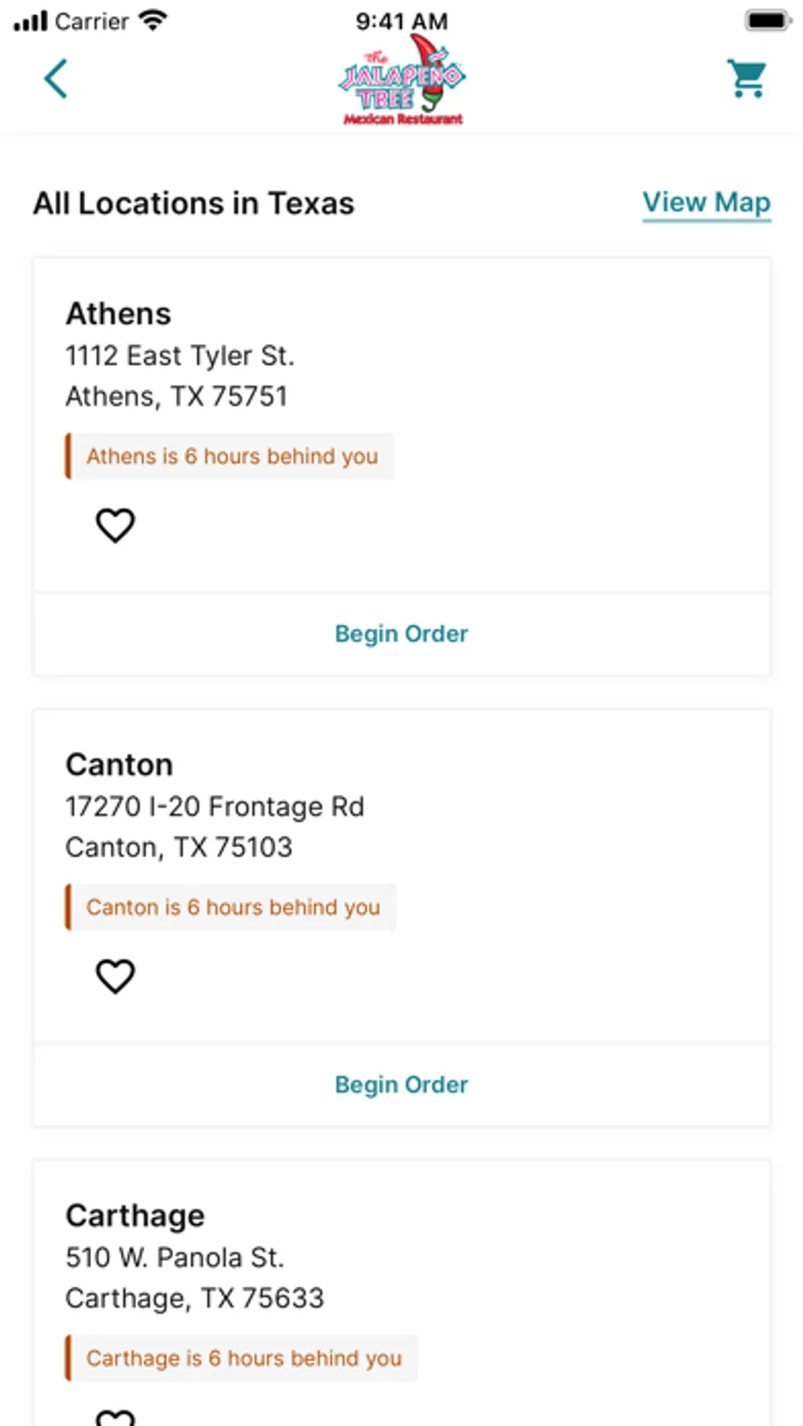Tap the battery indicator icon
The image size is (803, 1426).
(767, 21)
